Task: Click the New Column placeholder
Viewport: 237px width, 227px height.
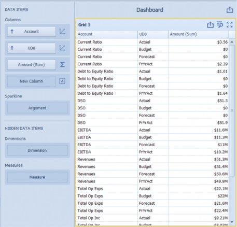Action: point(32,81)
